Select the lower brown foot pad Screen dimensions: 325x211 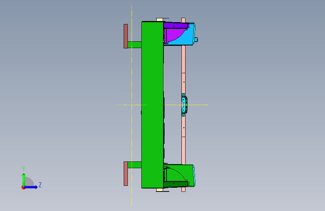pos(126,173)
